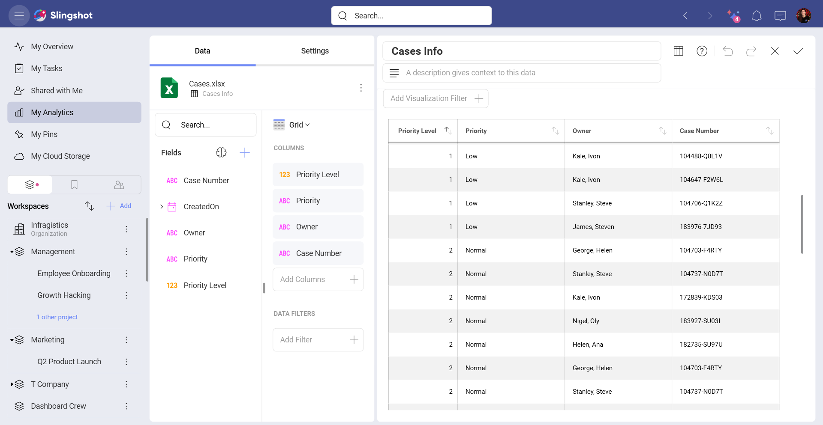Select the Case Number column chip

(318, 253)
